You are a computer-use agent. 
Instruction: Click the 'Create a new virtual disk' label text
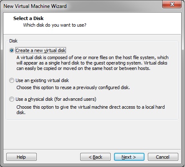tap(41, 50)
